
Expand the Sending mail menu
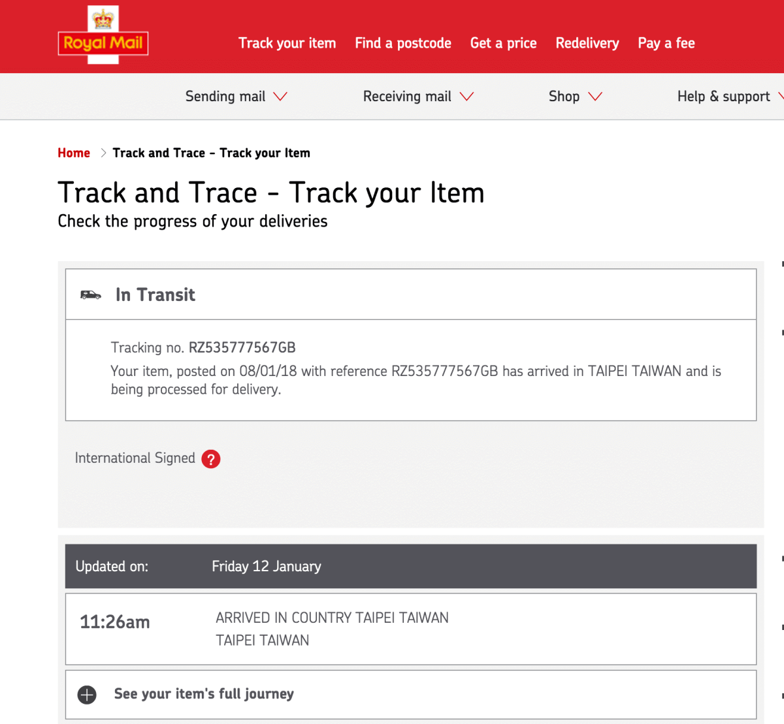[237, 97]
